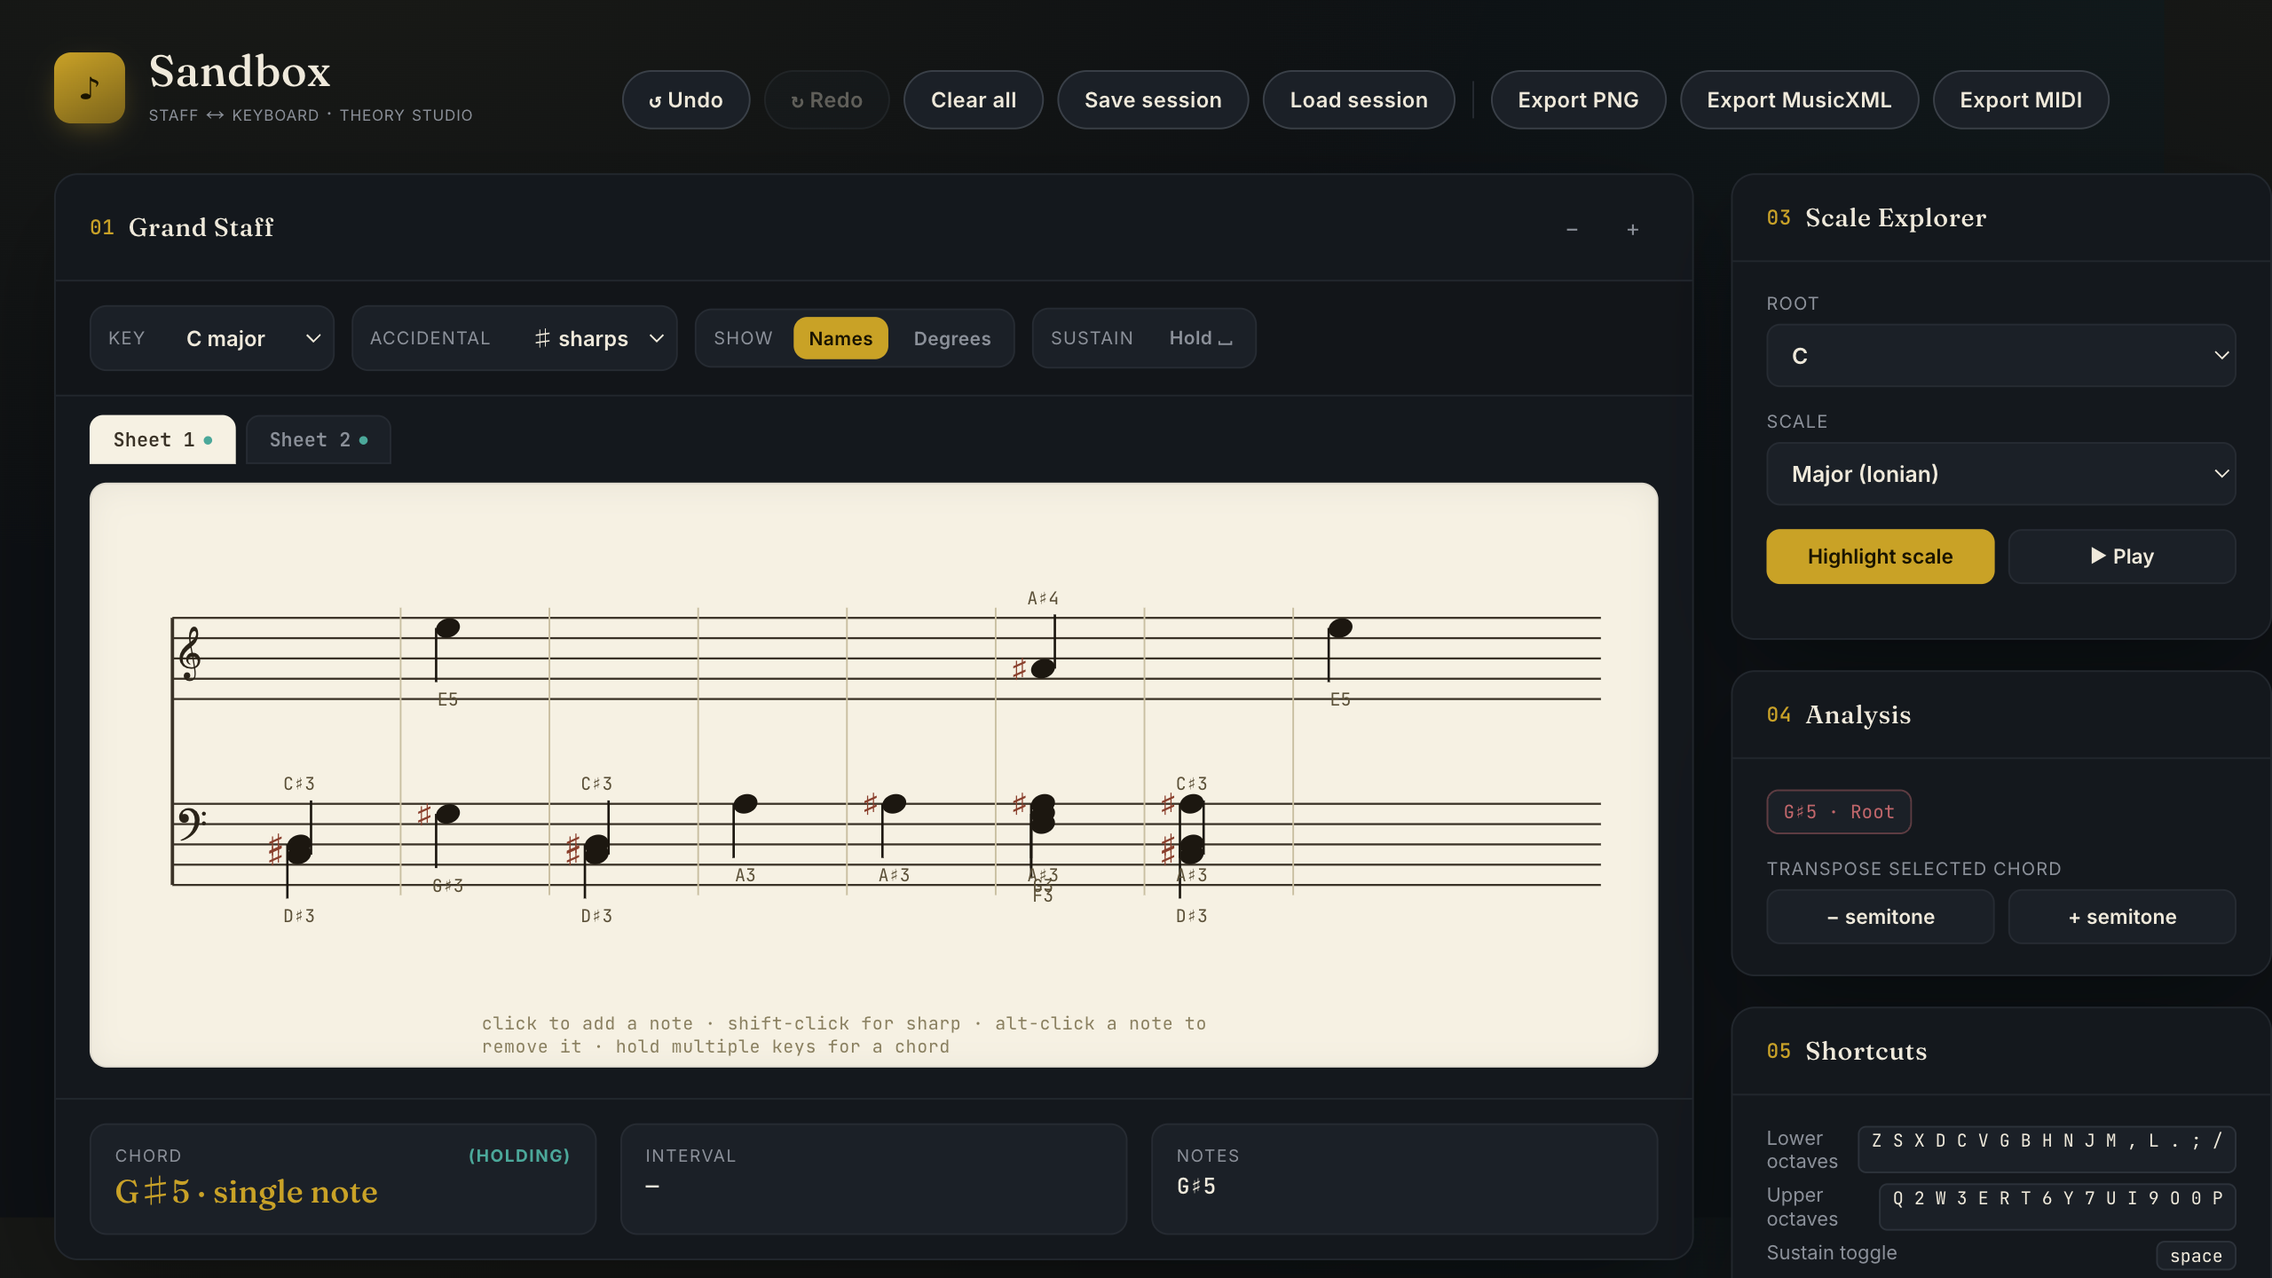The width and height of the screenshot is (2272, 1278).
Task: Open the Scale dropdown showing Major (Ionian)
Action: pyautogui.click(x=2000, y=474)
